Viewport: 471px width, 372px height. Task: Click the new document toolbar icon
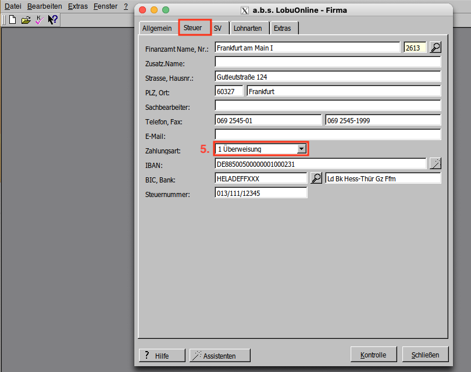click(x=12, y=20)
